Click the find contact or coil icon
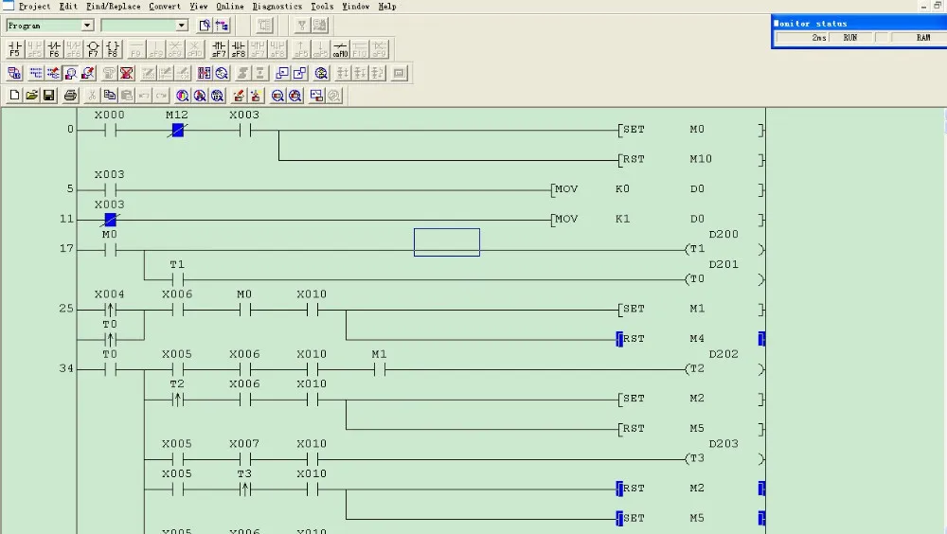 pyautogui.click(x=218, y=96)
